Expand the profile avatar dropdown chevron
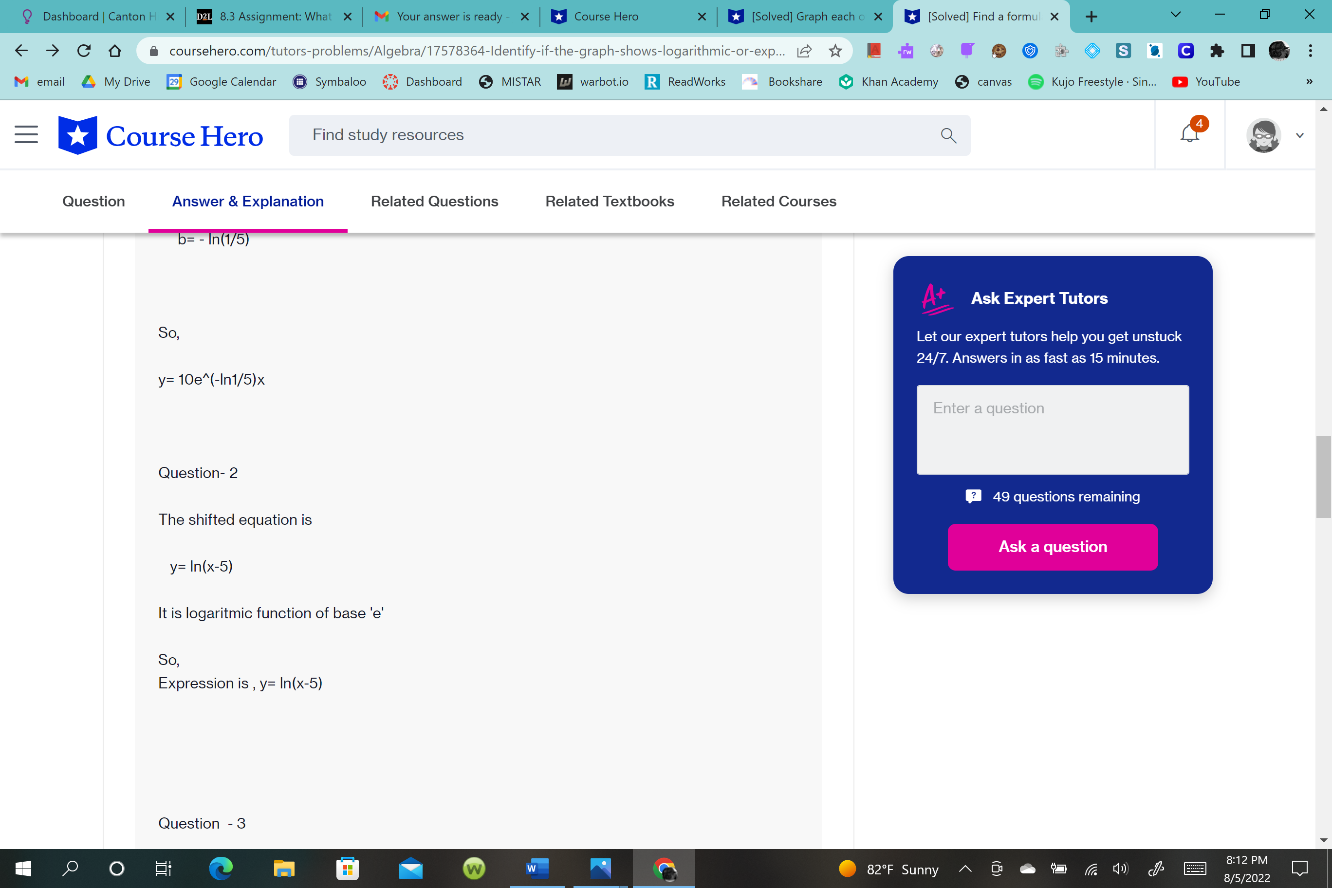The height and width of the screenshot is (888, 1332). pos(1300,135)
